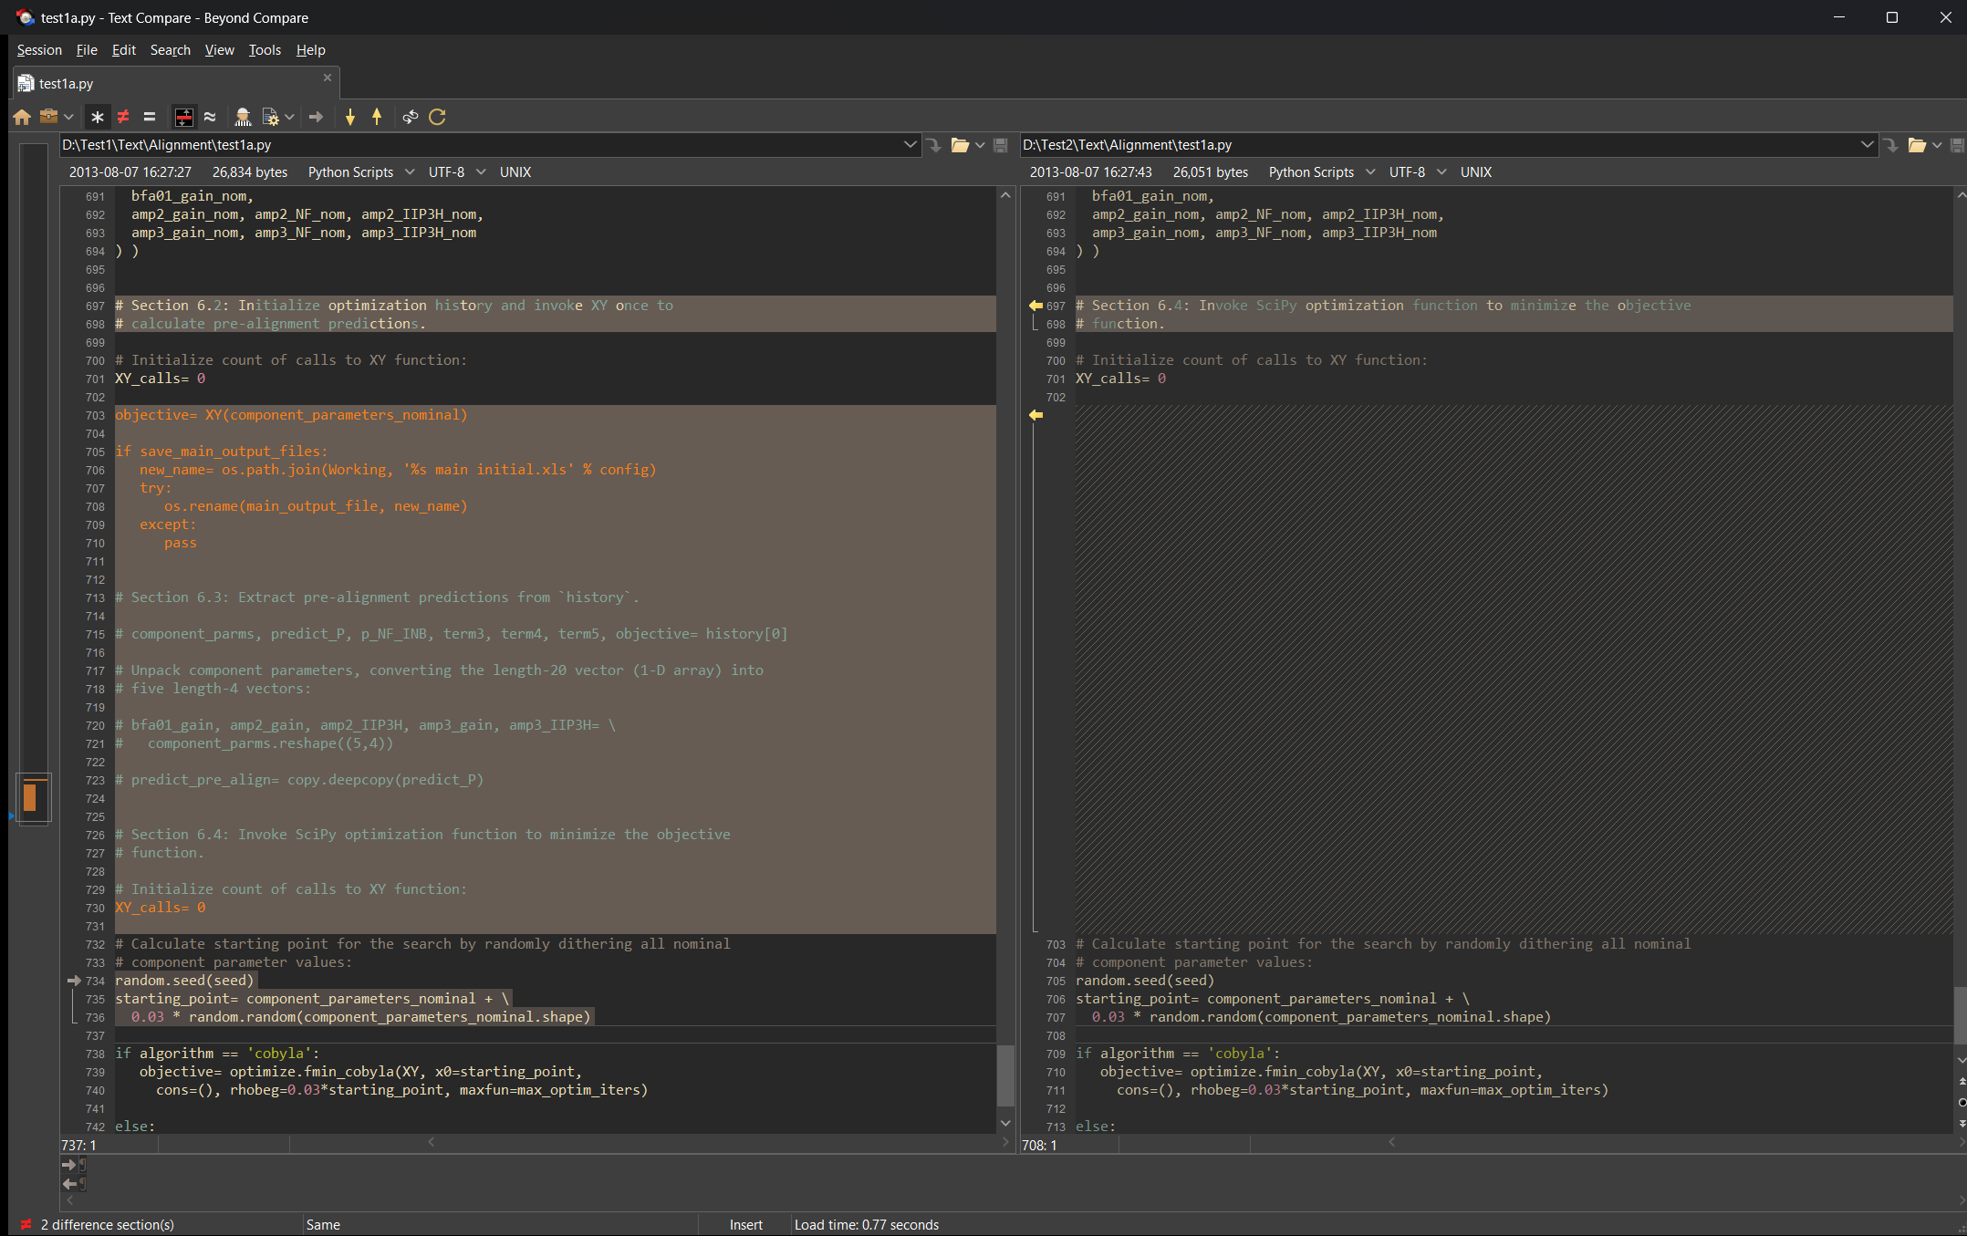Image resolution: width=1967 pixels, height=1236 pixels.
Task: Toggle Show Differences not-equal filter
Action: tap(123, 117)
